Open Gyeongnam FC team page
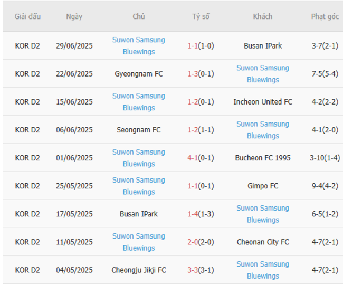343x284 pixels. (x=138, y=74)
